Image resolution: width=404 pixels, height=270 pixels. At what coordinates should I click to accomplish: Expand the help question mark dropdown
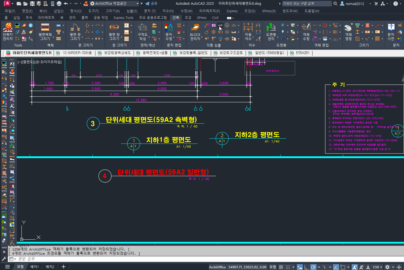pyautogui.click(x=401, y=4)
